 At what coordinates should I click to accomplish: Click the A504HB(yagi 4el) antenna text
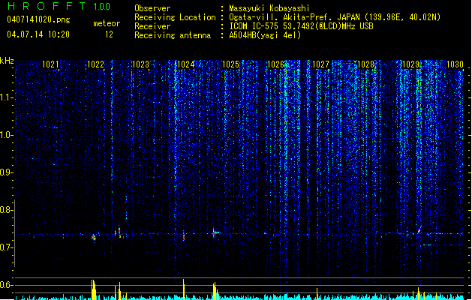click(265, 35)
